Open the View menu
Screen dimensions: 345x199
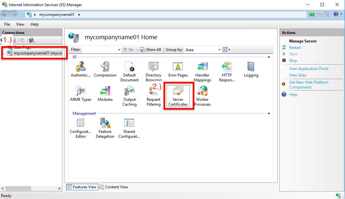[20, 24]
